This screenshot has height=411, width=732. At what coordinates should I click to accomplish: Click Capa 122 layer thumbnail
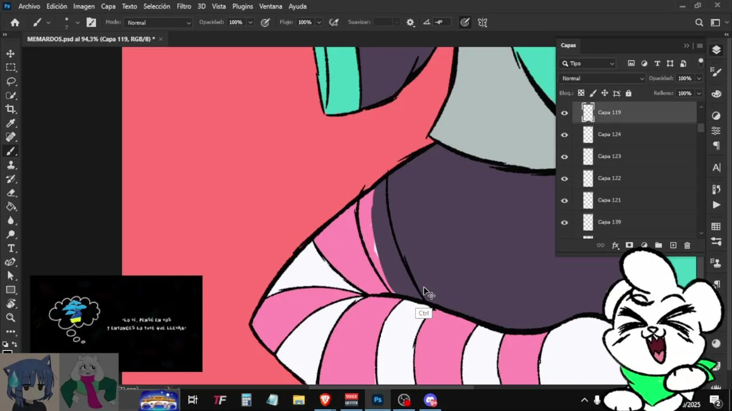pos(588,178)
